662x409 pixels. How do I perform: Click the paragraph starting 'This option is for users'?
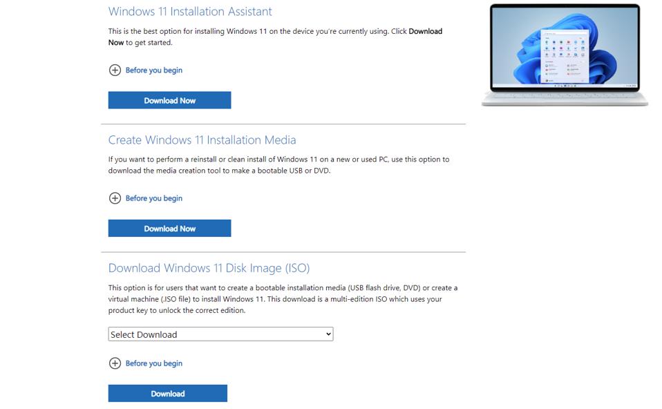pyautogui.click(x=283, y=299)
